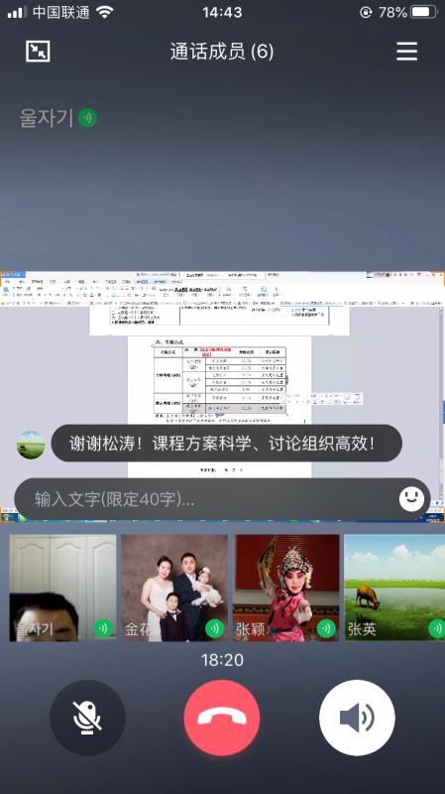Tap the green audio icon on 金花's tile
445x794 pixels.
coord(215,629)
